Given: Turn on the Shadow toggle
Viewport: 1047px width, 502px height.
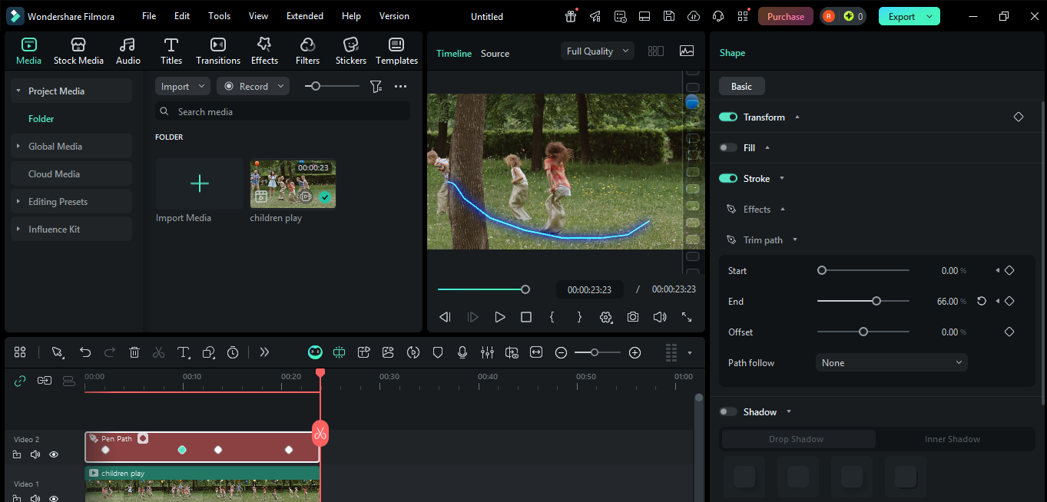Looking at the screenshot, I should coord(727,412).
